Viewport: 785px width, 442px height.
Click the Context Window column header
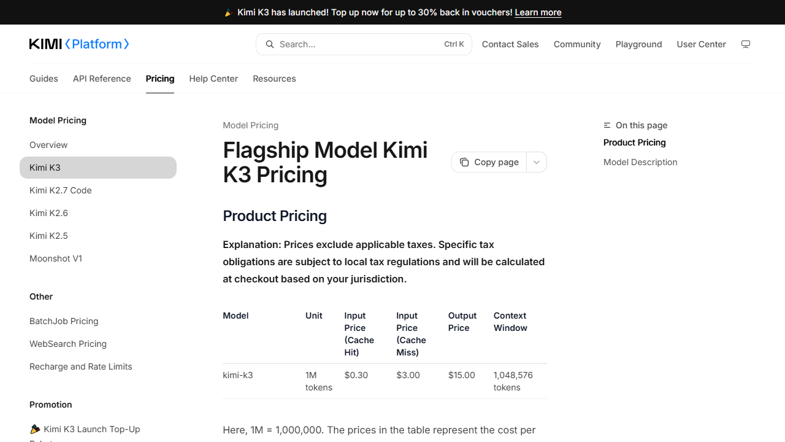pyautogui.click(x=510, y=322)
